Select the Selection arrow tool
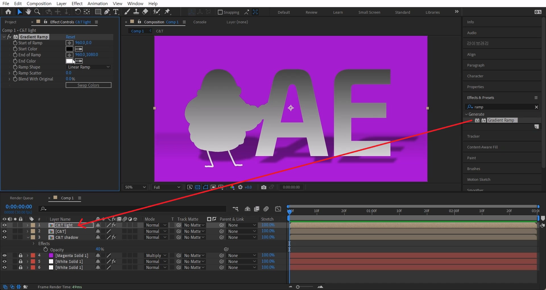The height and width of the screenshot is (290, 546). click(x=19, y=12)
